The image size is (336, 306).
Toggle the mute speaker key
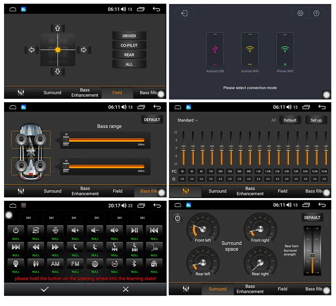point(115,230)
